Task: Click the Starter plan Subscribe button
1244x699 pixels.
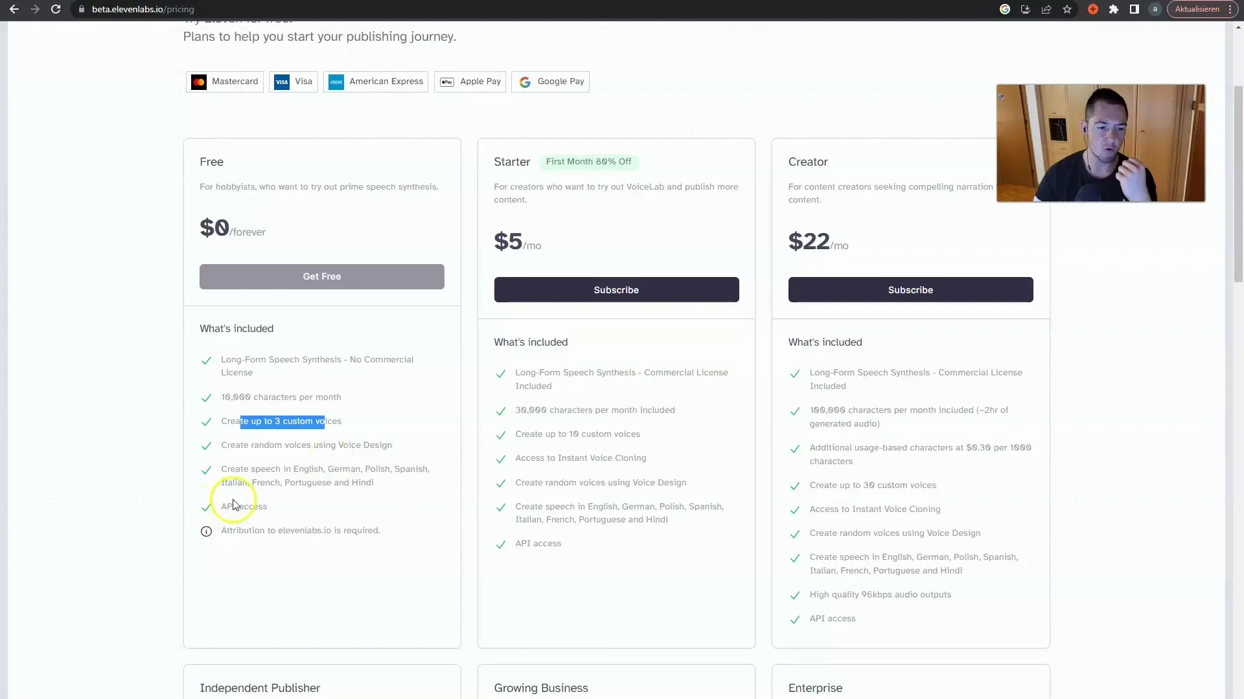Action: pyautogui.click(x=616, y=289)
